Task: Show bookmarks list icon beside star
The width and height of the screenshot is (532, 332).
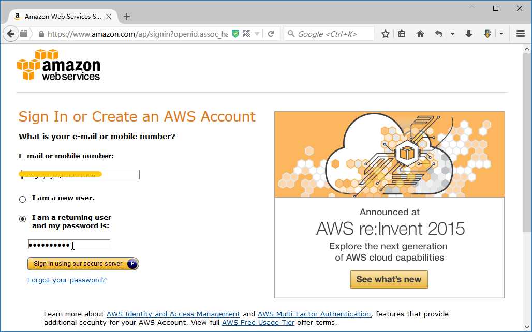Action: pos(402,34)
